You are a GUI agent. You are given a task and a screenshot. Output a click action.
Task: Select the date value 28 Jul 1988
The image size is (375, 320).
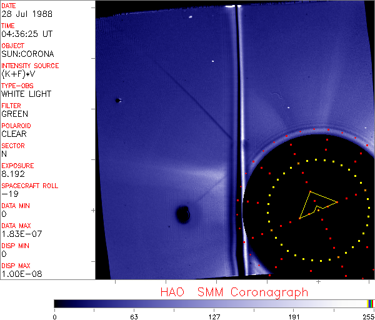[x=25, y=14]
